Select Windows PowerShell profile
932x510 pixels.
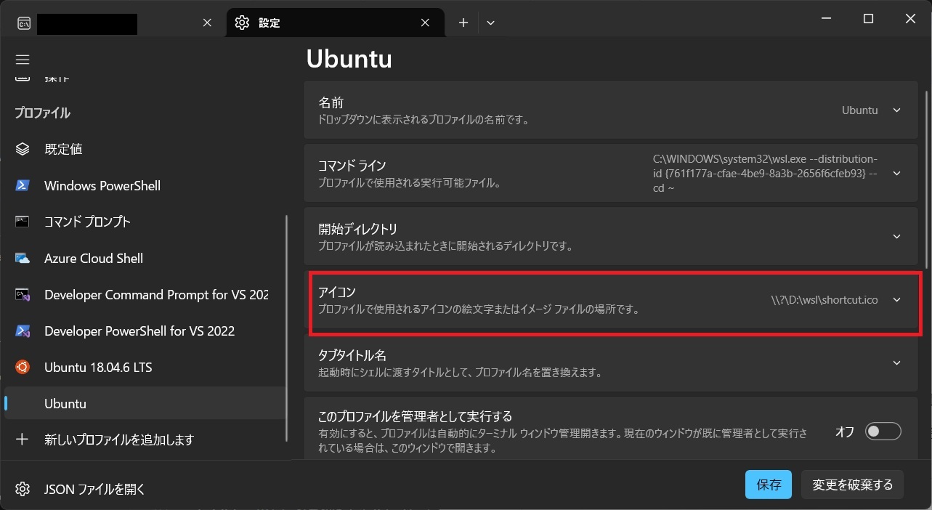[145, 185]
